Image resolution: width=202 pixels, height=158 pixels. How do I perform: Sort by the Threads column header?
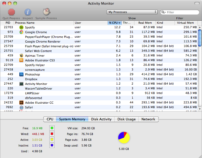[128, 23]
